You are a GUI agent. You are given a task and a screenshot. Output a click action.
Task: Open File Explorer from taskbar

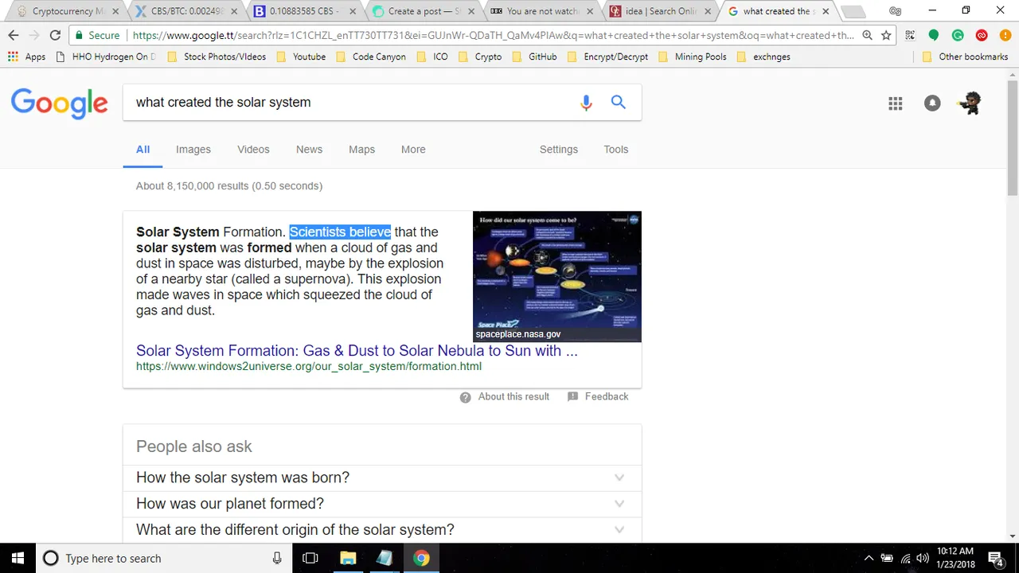348,558
